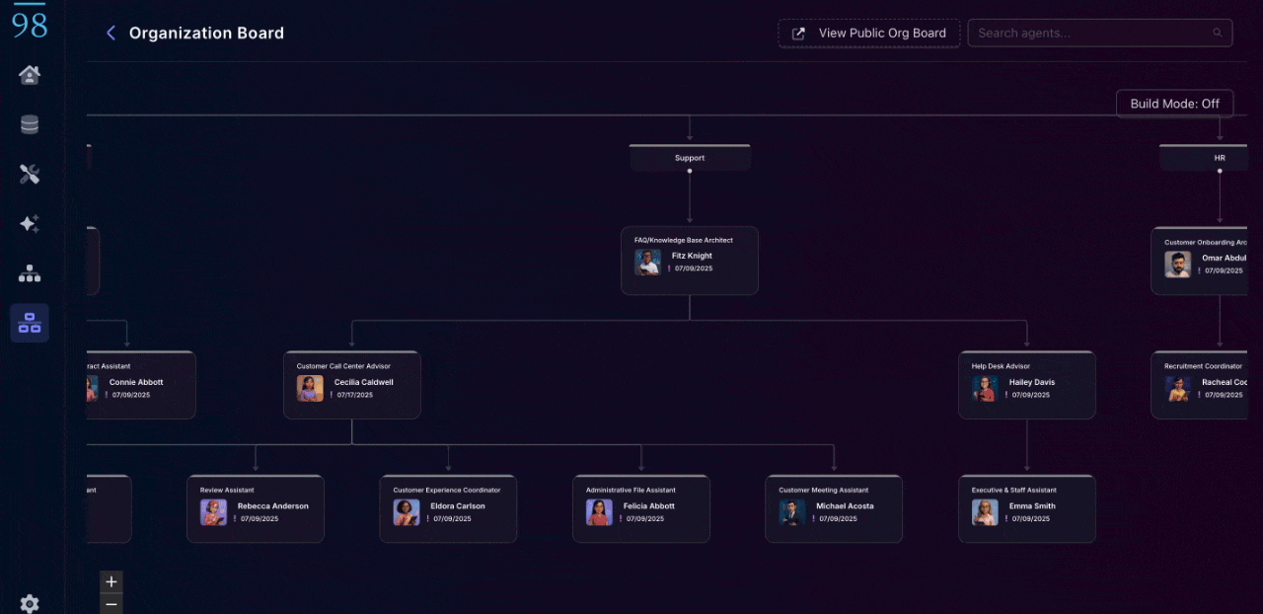
Task: Zoom in with the plus button
Action: (111, 581)
